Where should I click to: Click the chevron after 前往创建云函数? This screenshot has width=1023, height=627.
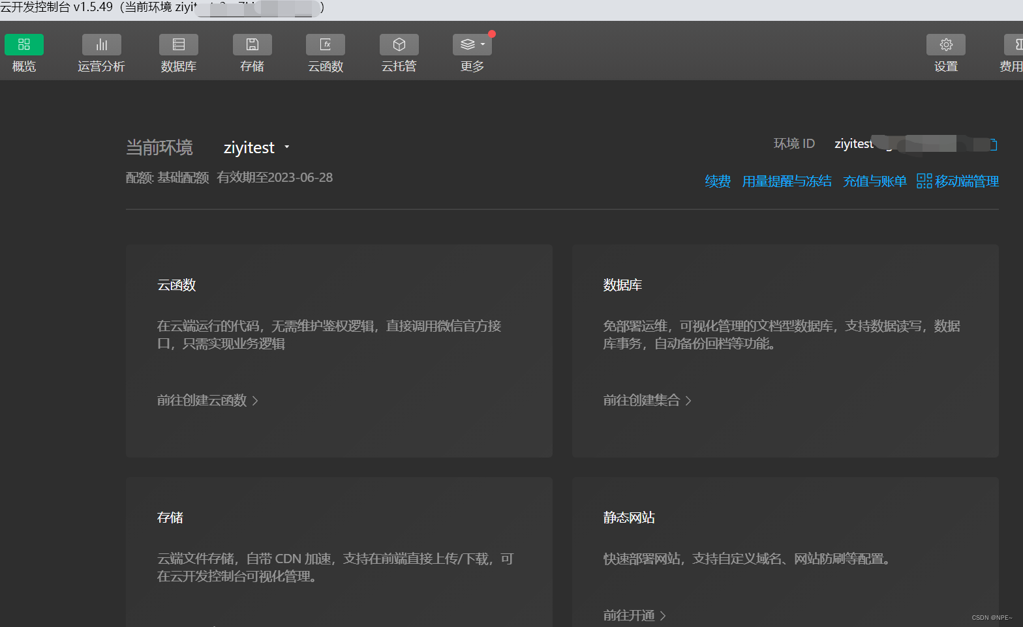(255, 401)
